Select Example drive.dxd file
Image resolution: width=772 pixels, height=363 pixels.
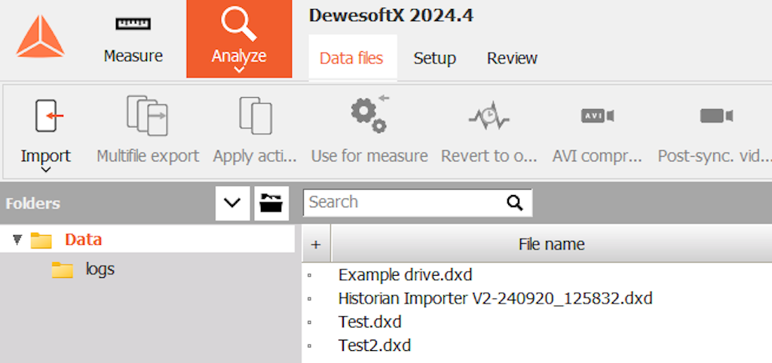pyautogui.click(x=405, y=274)
